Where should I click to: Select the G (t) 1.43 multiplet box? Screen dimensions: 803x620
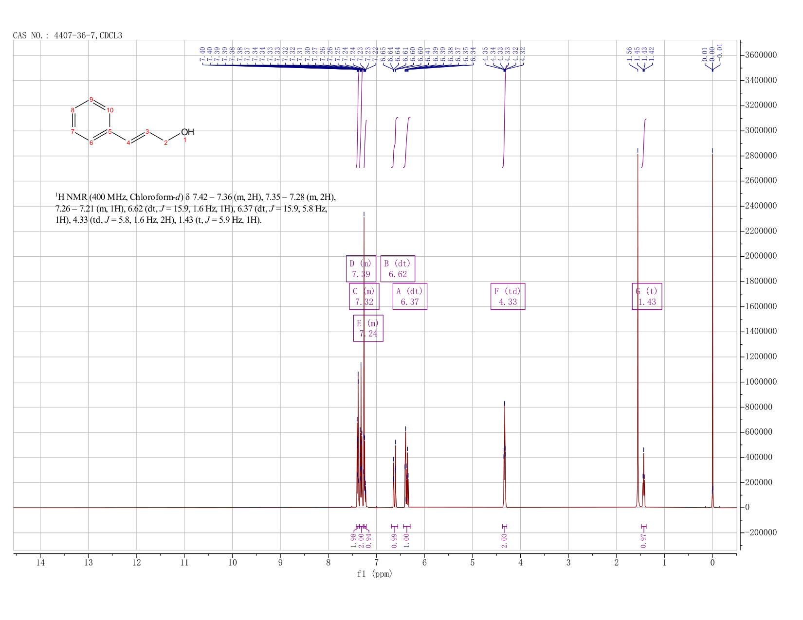[647, 297]
